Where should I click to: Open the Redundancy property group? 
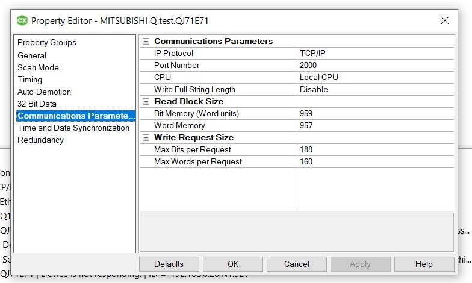[40, 140]
